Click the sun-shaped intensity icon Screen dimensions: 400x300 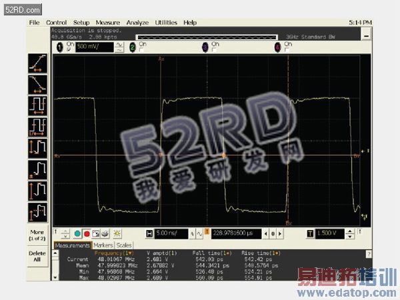pos(117,234)
